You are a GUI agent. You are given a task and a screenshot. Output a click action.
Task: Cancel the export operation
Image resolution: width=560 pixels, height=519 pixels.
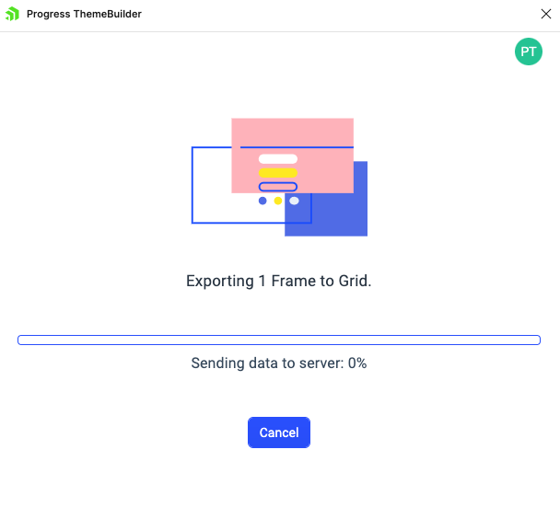click(x=279, y=432)
